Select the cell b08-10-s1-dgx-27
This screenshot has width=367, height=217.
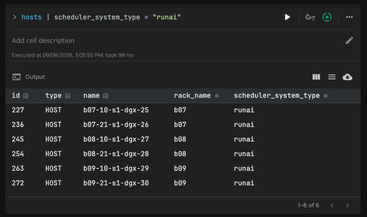[116, 139]
